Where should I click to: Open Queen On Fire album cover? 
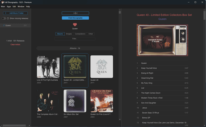tap(102, 101)
